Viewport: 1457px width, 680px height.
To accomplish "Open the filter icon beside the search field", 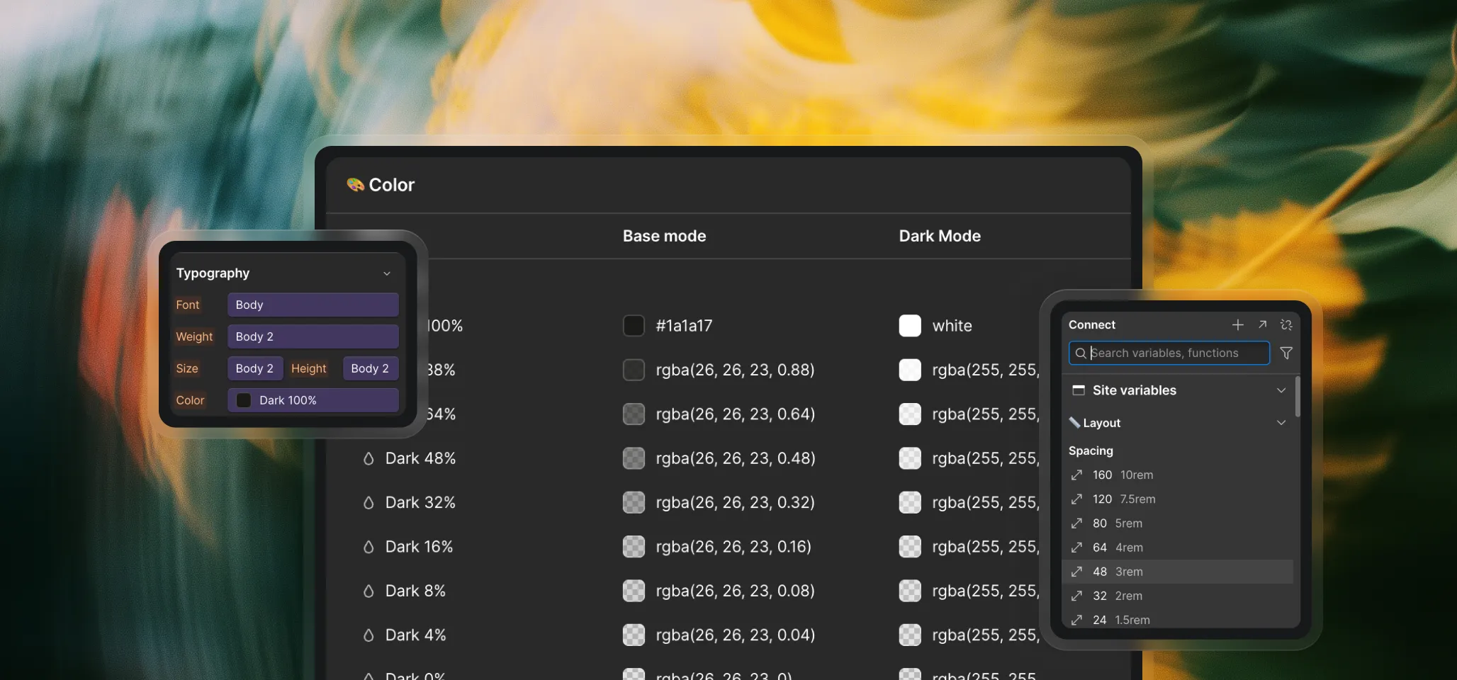I will coord(1286,353).
